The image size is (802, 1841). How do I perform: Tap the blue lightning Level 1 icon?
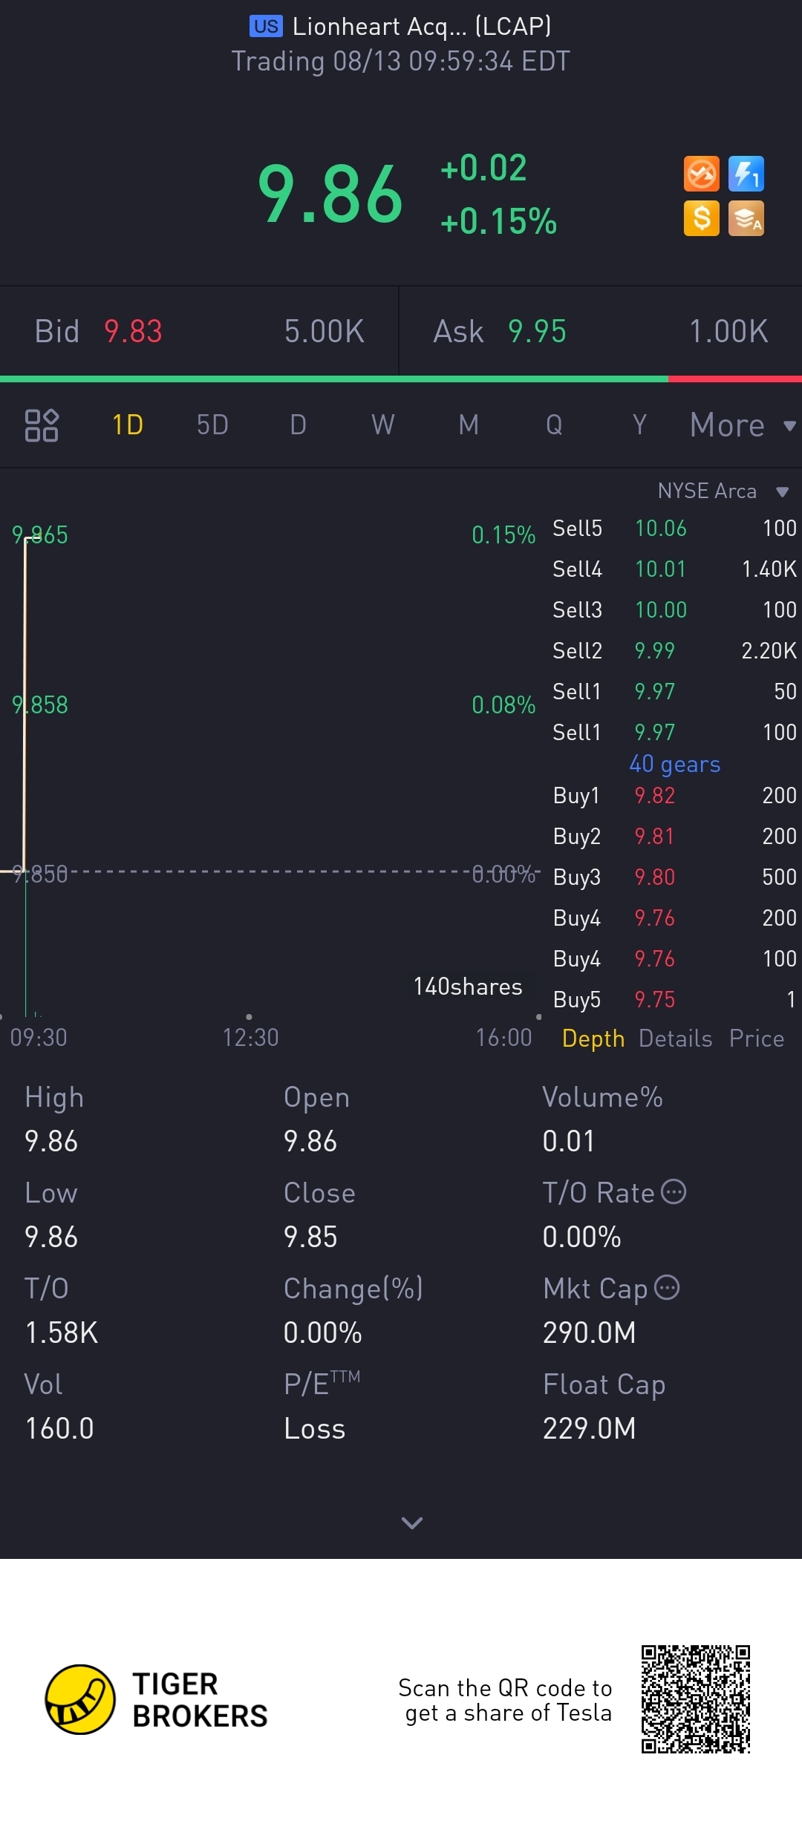746,174
